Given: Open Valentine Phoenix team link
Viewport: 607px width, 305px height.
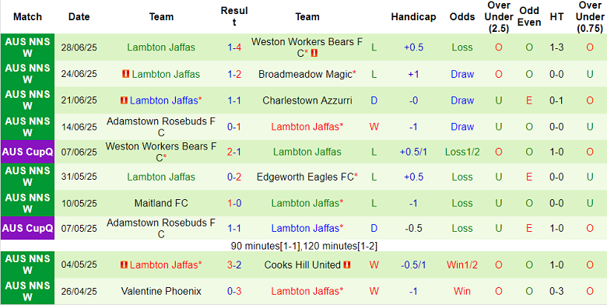Looking at the screenshot, I should 161,291.
